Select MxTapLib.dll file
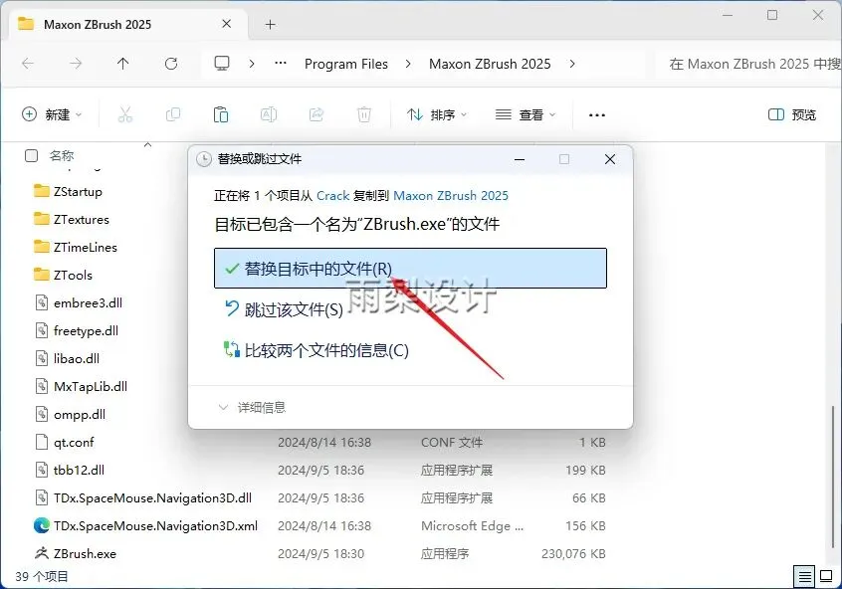The image size is (842, 589). point(81,387)
